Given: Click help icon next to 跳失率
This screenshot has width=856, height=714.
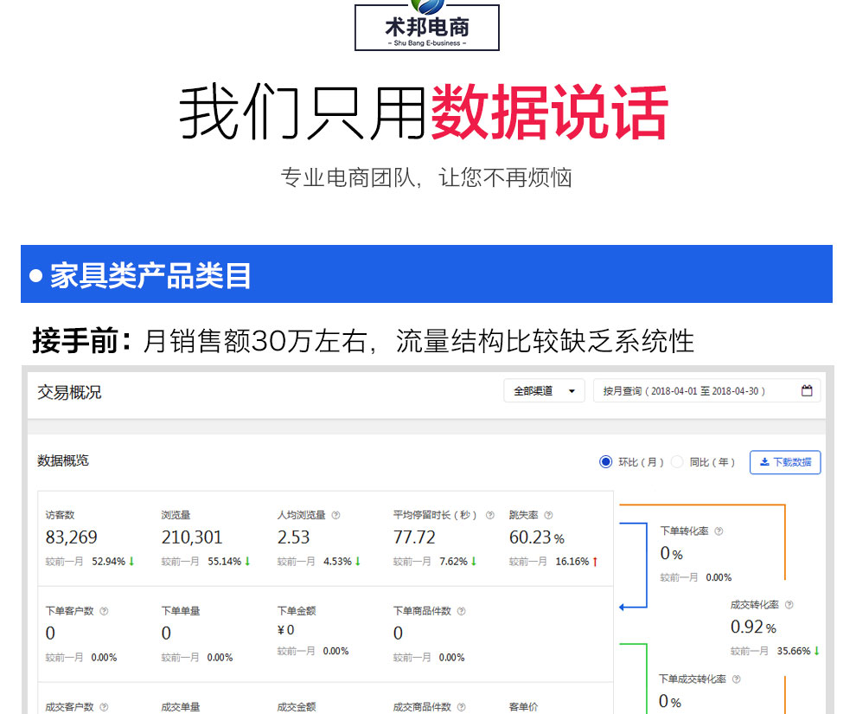Looking at the screenshot, I should [x=549, y=515].
